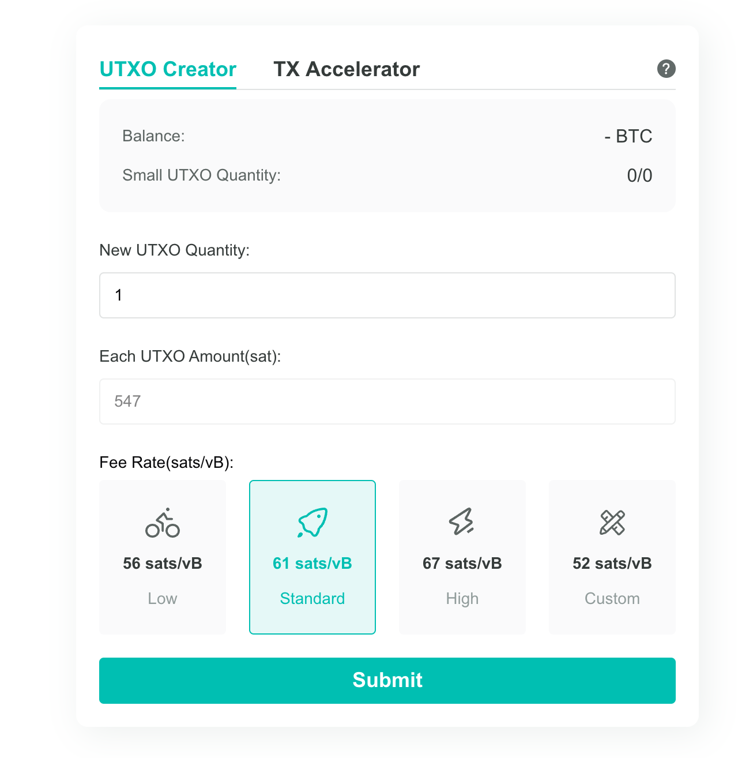Screen dimensions: 738x758
Task: Choose the High fee rate label
Action: click(462, 599)
